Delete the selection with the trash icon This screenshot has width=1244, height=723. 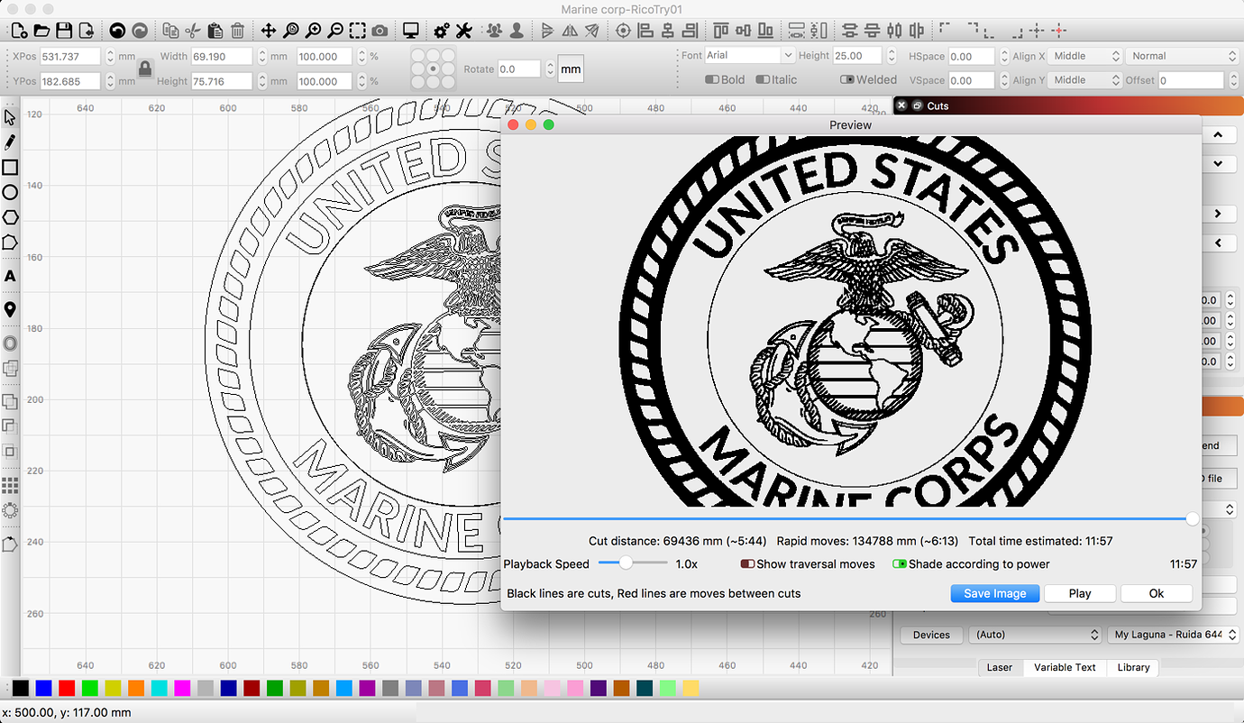coord(237,31)
